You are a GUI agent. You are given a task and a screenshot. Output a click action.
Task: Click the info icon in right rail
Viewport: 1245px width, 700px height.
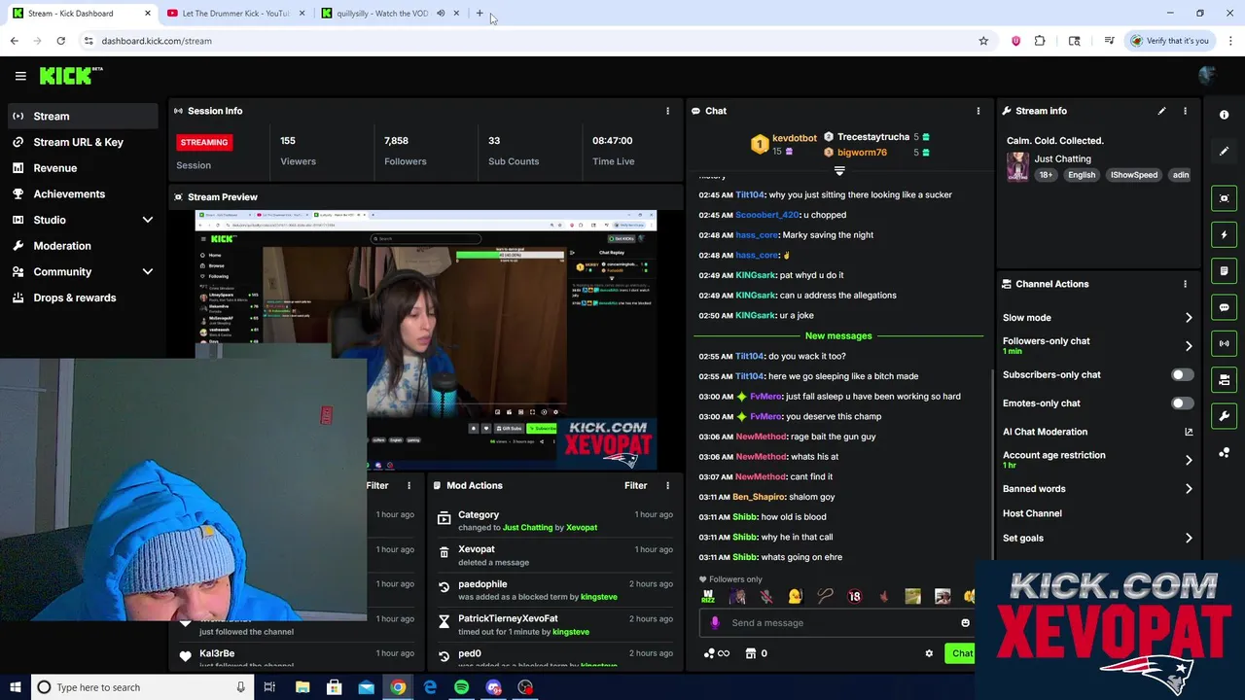pyautogui.click(x=1224, y=115)
